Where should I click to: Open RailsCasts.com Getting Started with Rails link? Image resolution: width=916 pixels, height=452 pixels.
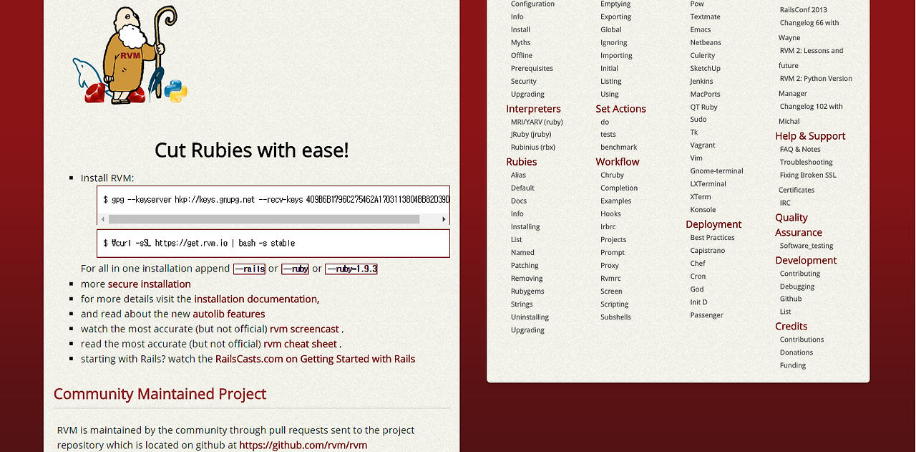click(315, 360)
